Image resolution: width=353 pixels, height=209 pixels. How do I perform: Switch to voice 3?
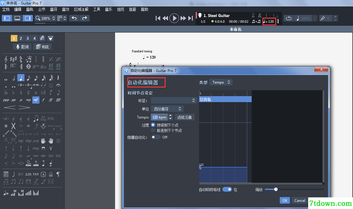28,38
